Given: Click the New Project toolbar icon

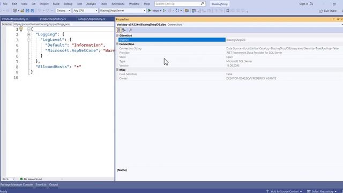Looking at the screenshot, I should (x=15, y=11).
